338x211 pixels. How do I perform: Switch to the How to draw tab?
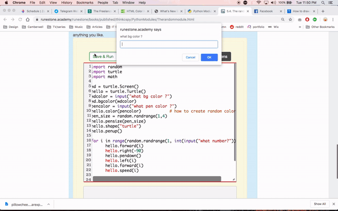[301, 11]
